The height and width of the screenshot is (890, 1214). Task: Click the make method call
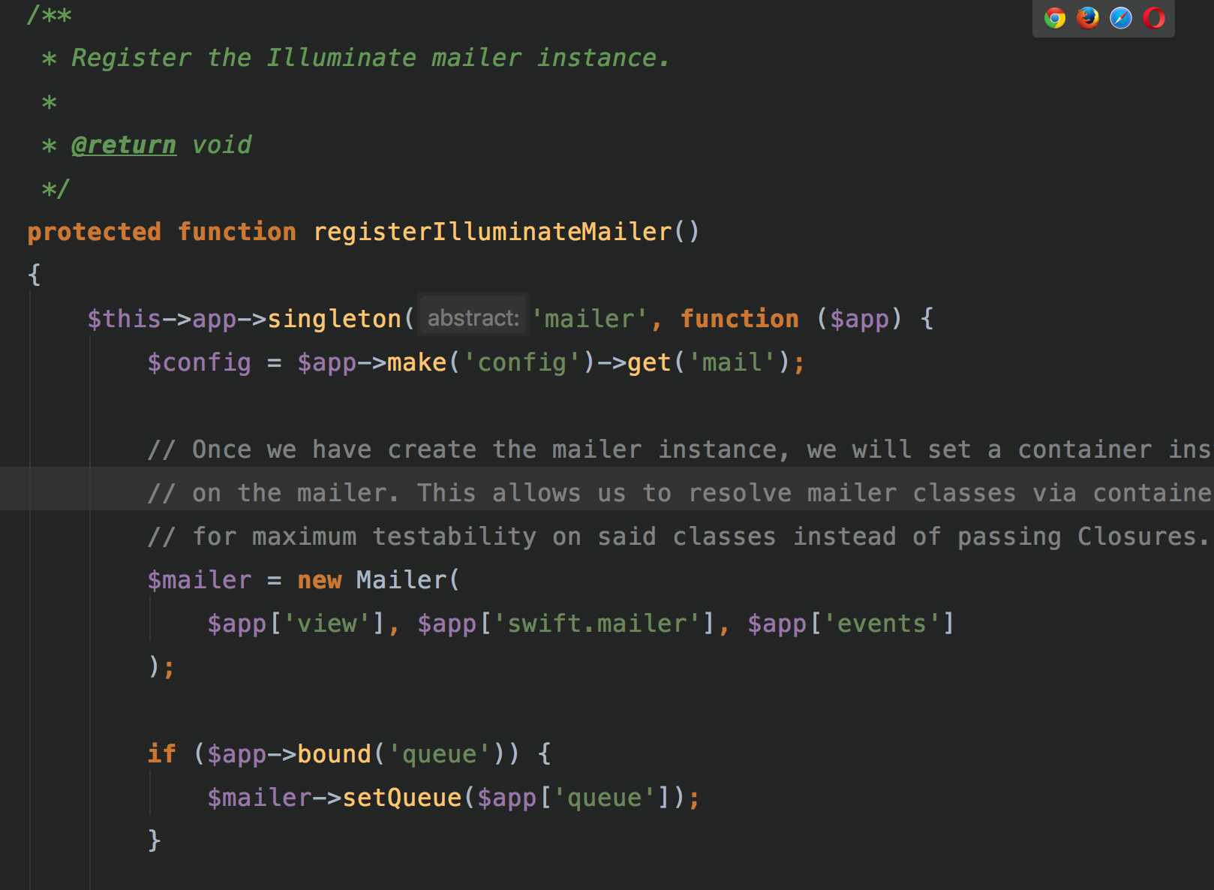click(x=416, y=362)
